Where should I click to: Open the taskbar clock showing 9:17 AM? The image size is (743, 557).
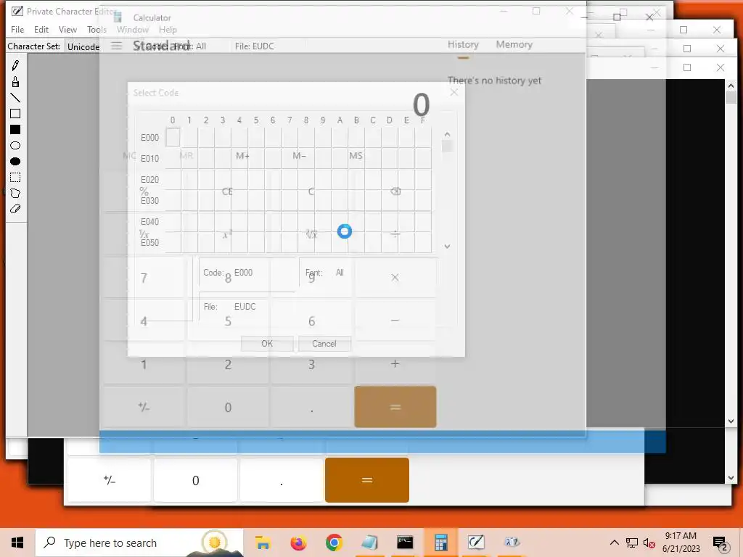pyautogui.click(x=681, y=542)
